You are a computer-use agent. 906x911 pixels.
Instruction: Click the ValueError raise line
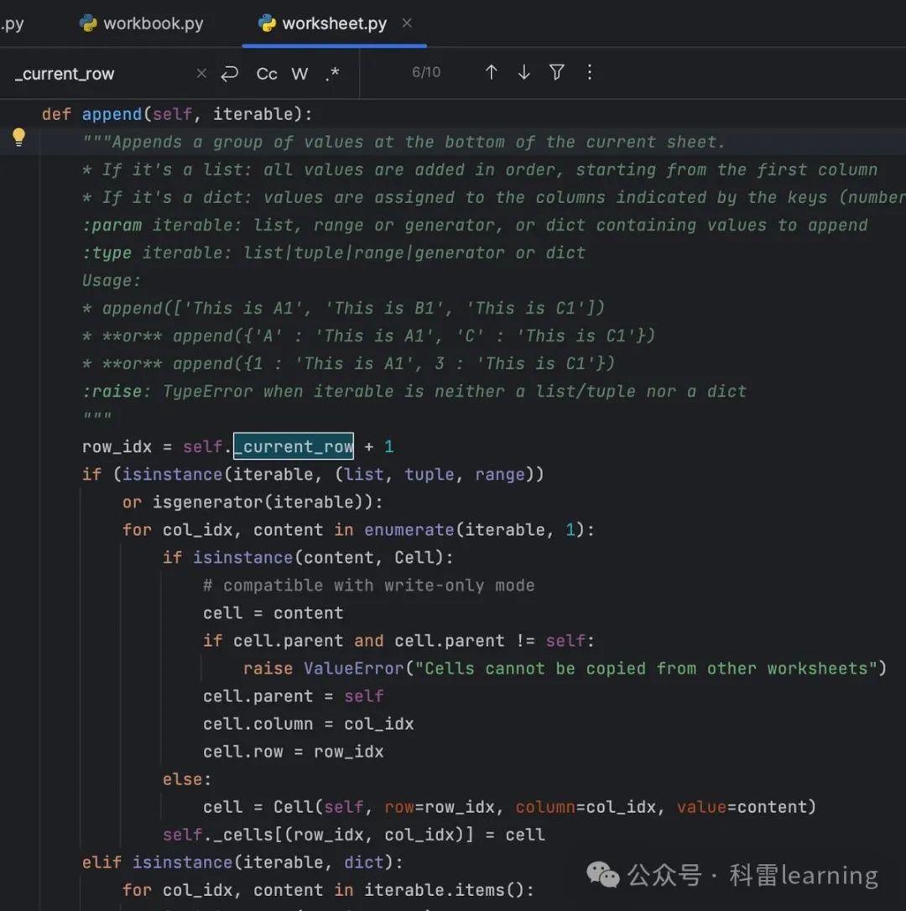click(x=565, y=668)
